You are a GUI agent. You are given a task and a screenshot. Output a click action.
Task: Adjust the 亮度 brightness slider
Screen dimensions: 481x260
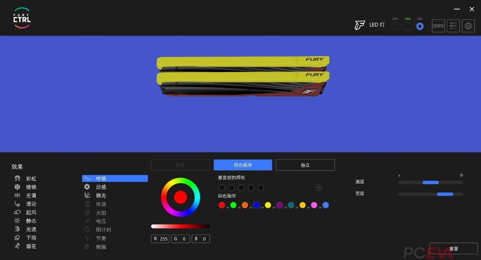tap(431, 194)
